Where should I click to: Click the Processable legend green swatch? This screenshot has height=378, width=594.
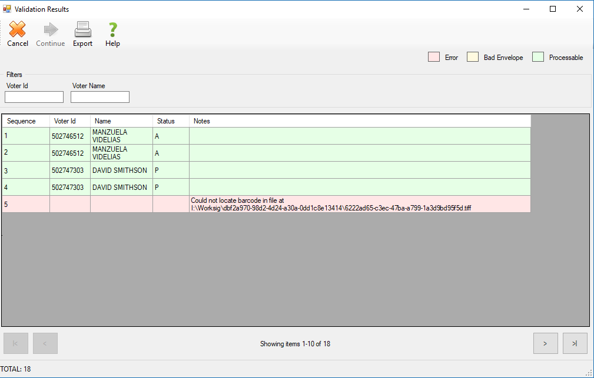coord(538,57)
